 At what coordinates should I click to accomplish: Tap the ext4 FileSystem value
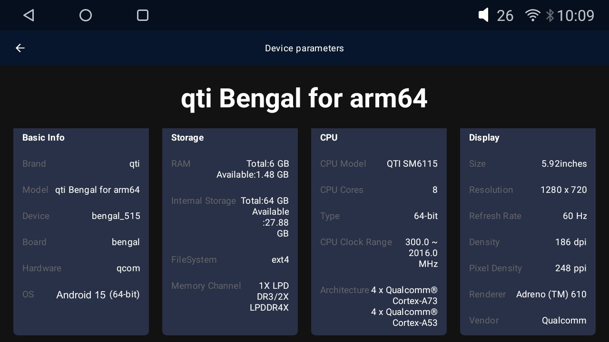point(280,260)
